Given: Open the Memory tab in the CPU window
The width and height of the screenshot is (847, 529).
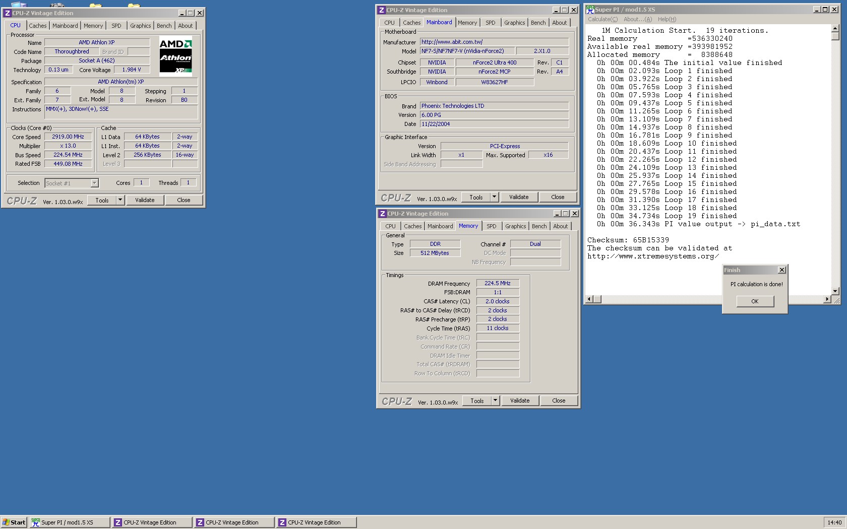Looking at the screenshot, I should [x=93, y=26].
